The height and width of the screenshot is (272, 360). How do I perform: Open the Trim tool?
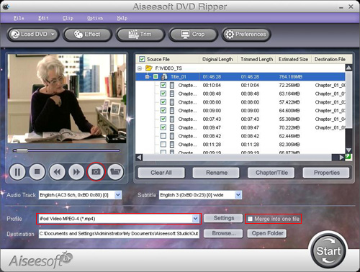[140, 35]
